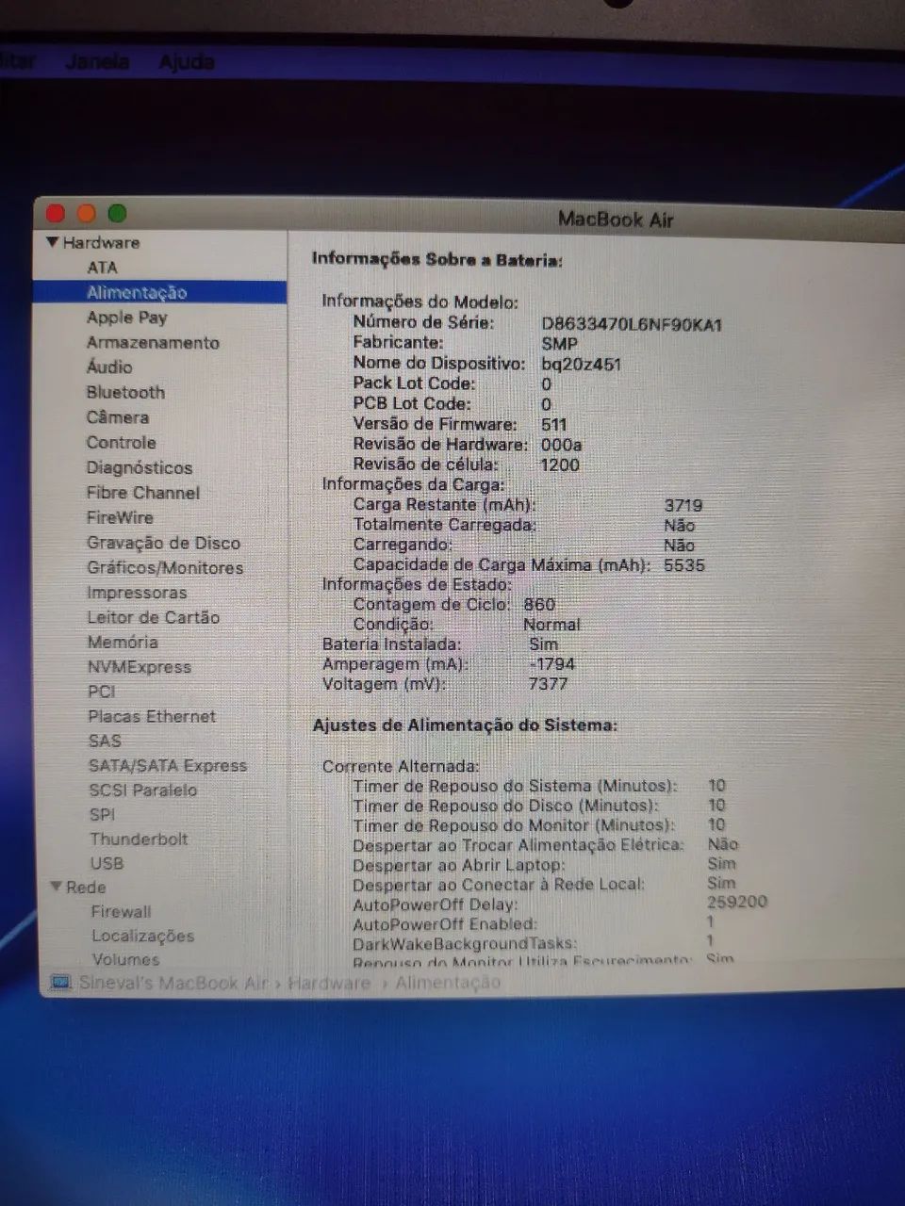The width and height of the screenshot is (905, 1206).
Task: Select NVMExpress in the sidebar
Action: pyautogui.click(x=140, y=667)
